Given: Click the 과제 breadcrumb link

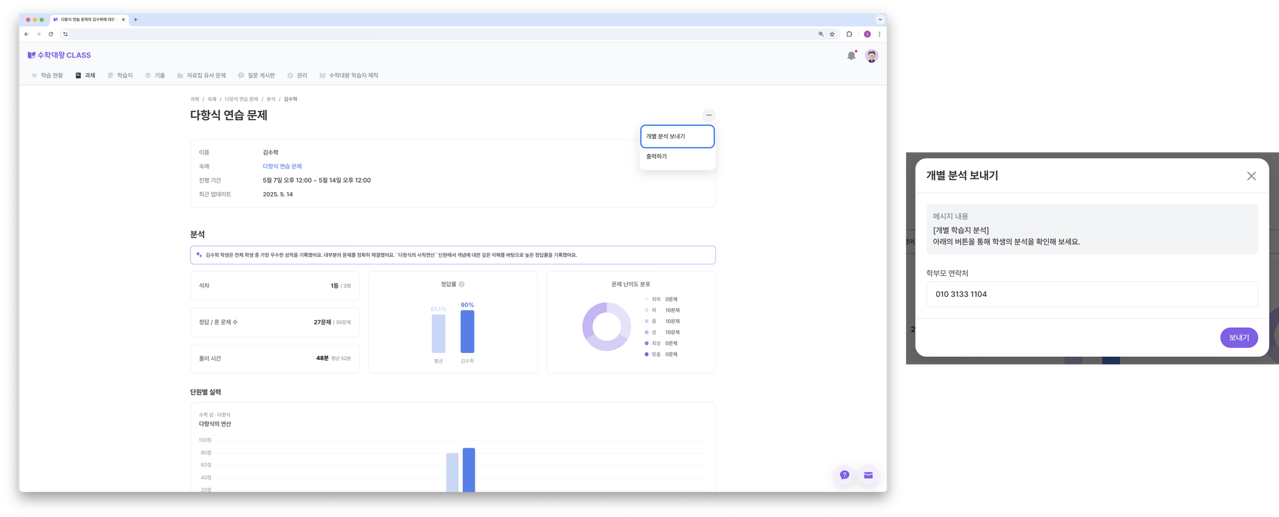Looking at the screenshot, I should [x=194, y=99].
